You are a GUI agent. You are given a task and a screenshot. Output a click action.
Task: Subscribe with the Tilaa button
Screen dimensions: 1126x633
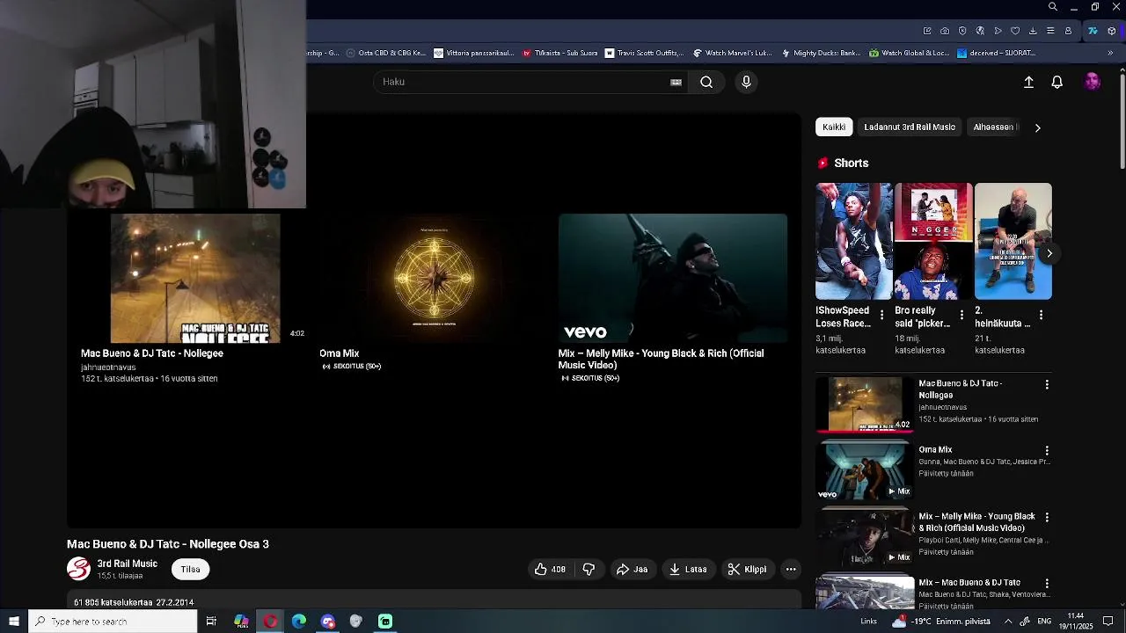190,569
